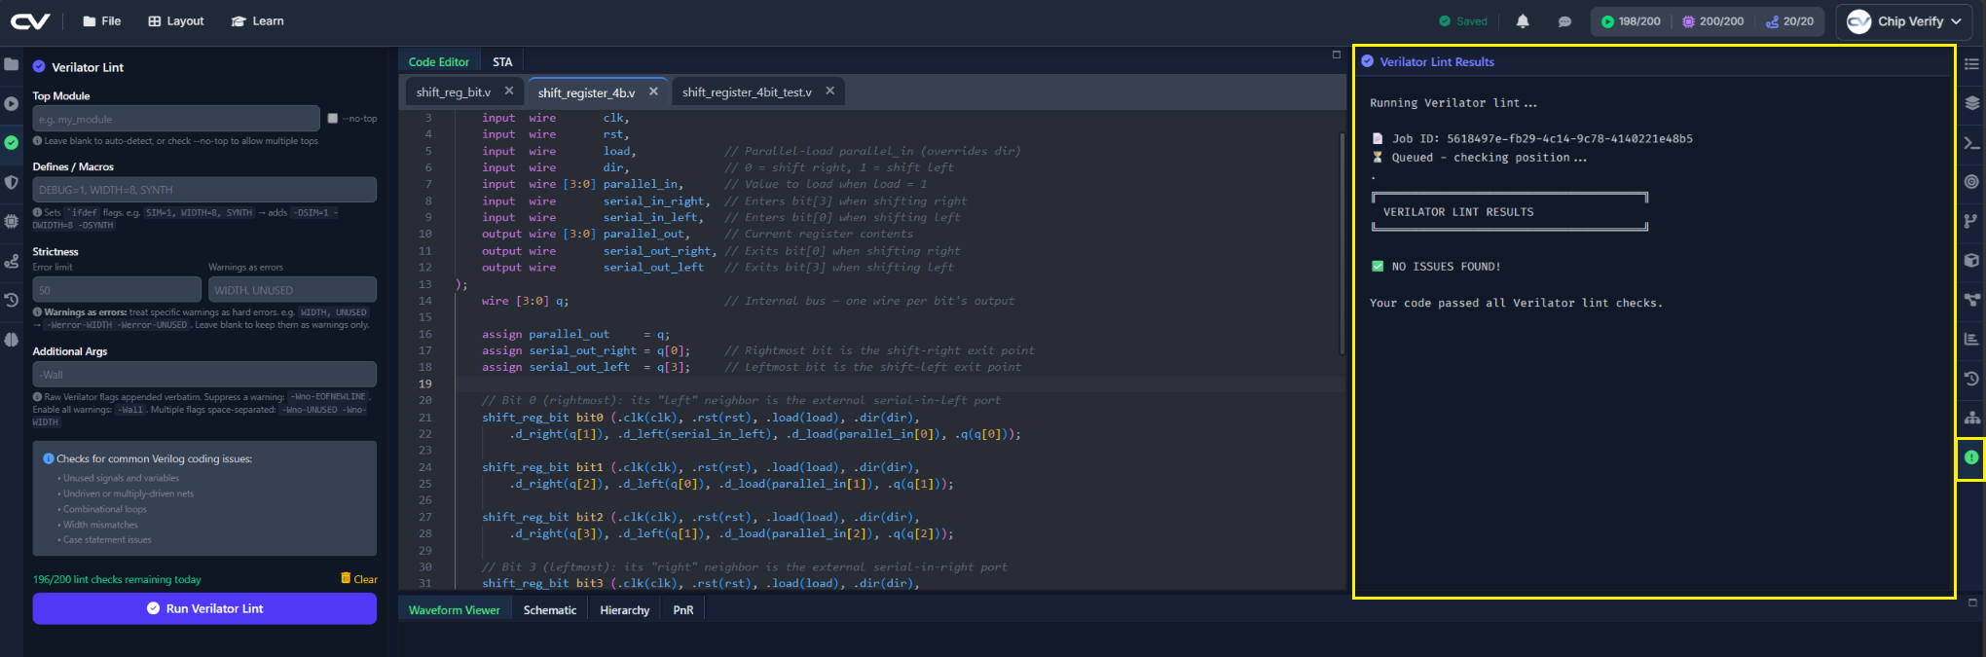Close the shift_reg_bit.v tab

(x=509, y=91)
